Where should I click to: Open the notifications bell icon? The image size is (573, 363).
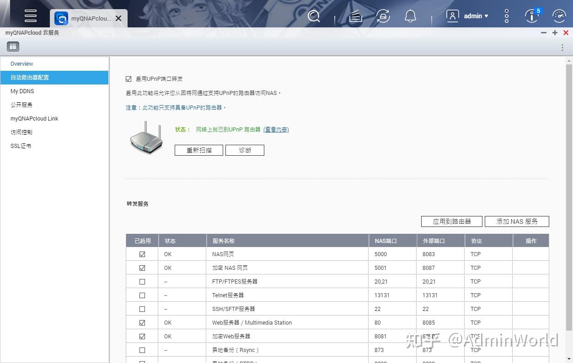point(410,16)
